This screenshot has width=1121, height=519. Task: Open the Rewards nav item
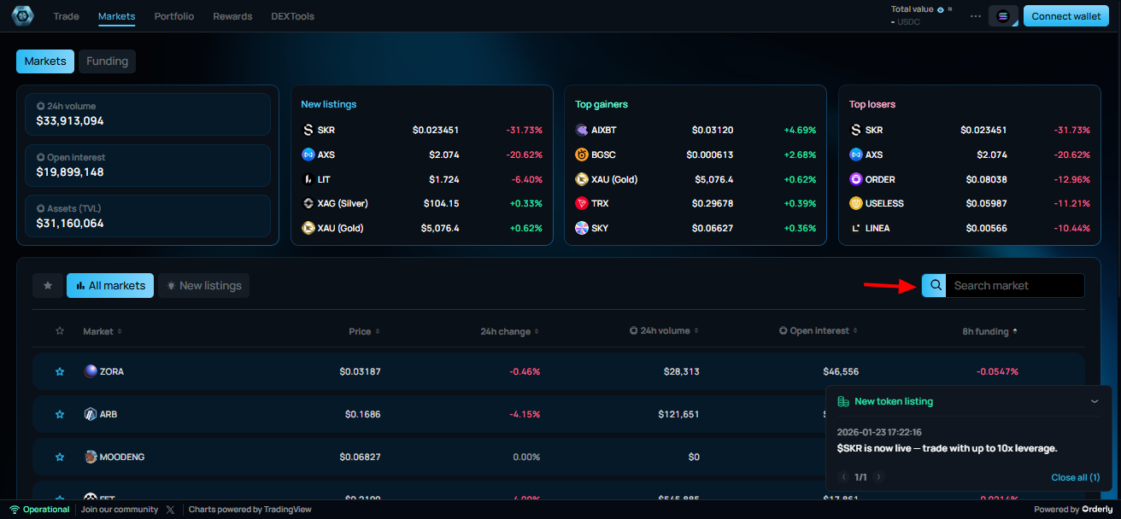pos(232,16)
